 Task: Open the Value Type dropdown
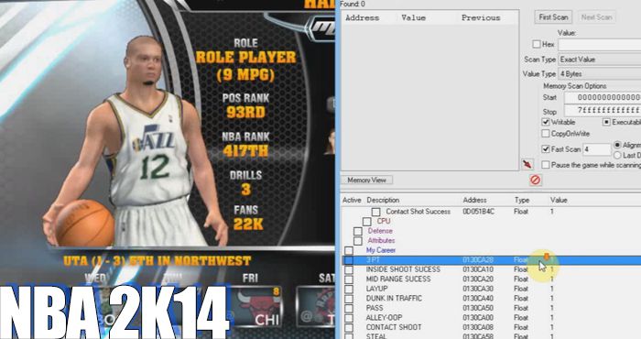(599, 73)
